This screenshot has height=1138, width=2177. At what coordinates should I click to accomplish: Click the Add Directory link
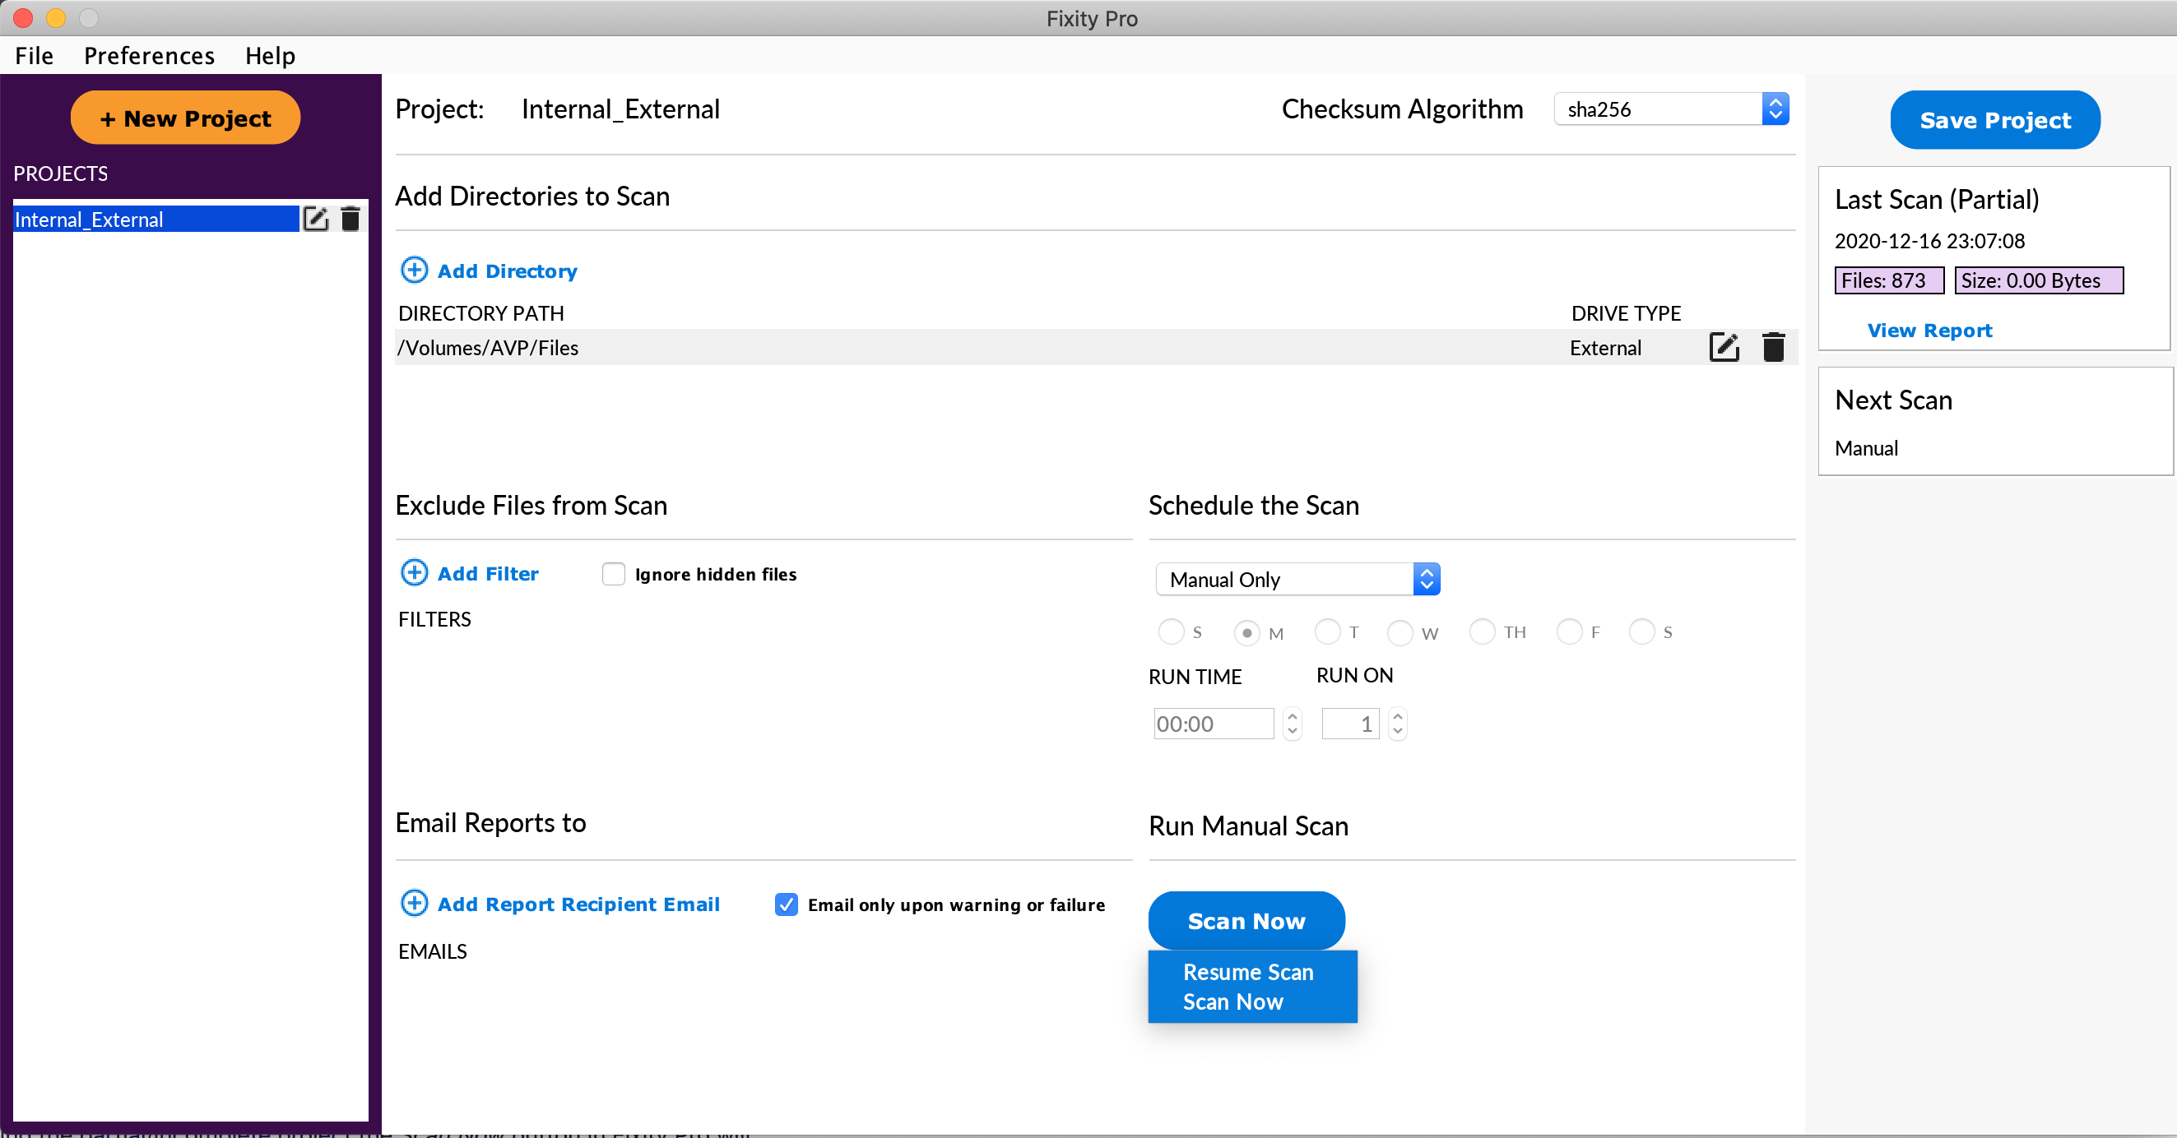507,271
